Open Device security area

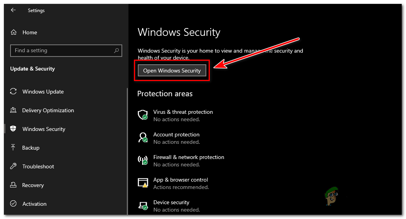171,202
